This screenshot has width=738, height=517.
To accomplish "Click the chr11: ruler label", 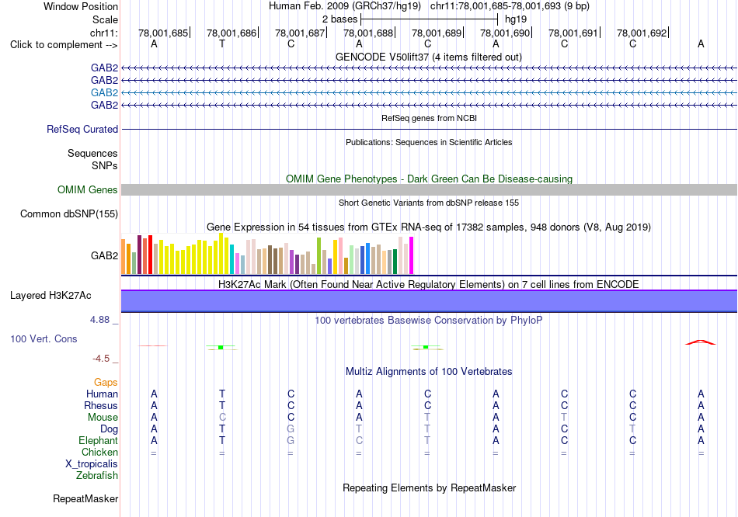I will click(103, 33).
